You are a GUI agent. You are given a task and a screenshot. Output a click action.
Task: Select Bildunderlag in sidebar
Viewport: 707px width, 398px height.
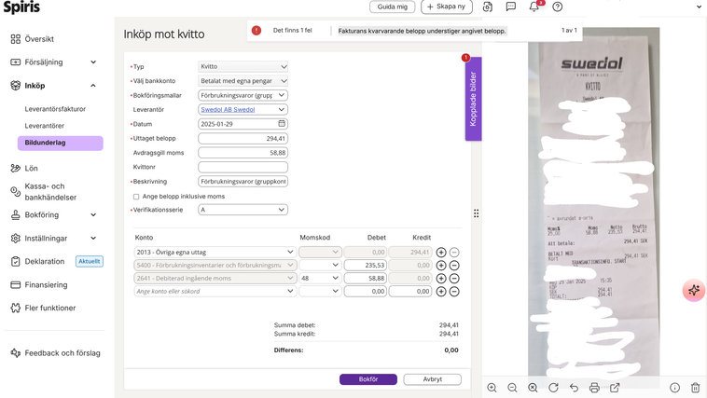tap(61, 143)
